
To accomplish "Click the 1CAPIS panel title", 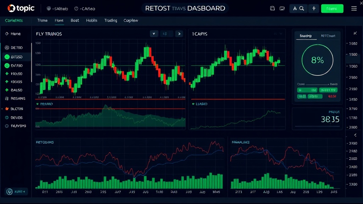I will 200,34.
